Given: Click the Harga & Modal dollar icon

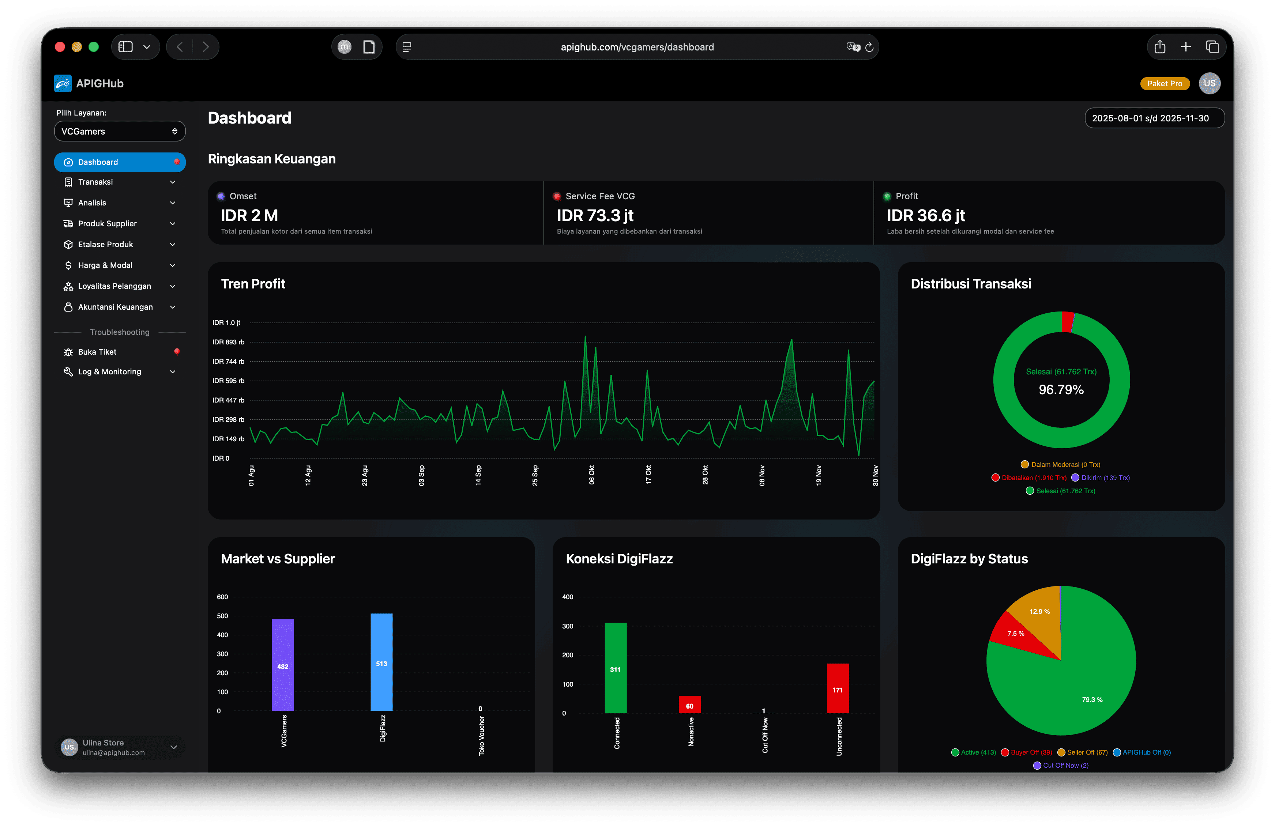Looking at the screenshot, I should (x=68, y=265).
